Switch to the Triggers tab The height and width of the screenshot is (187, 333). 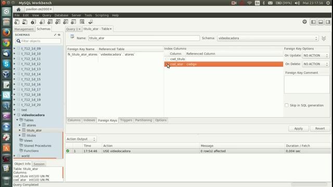click(126, 120)
